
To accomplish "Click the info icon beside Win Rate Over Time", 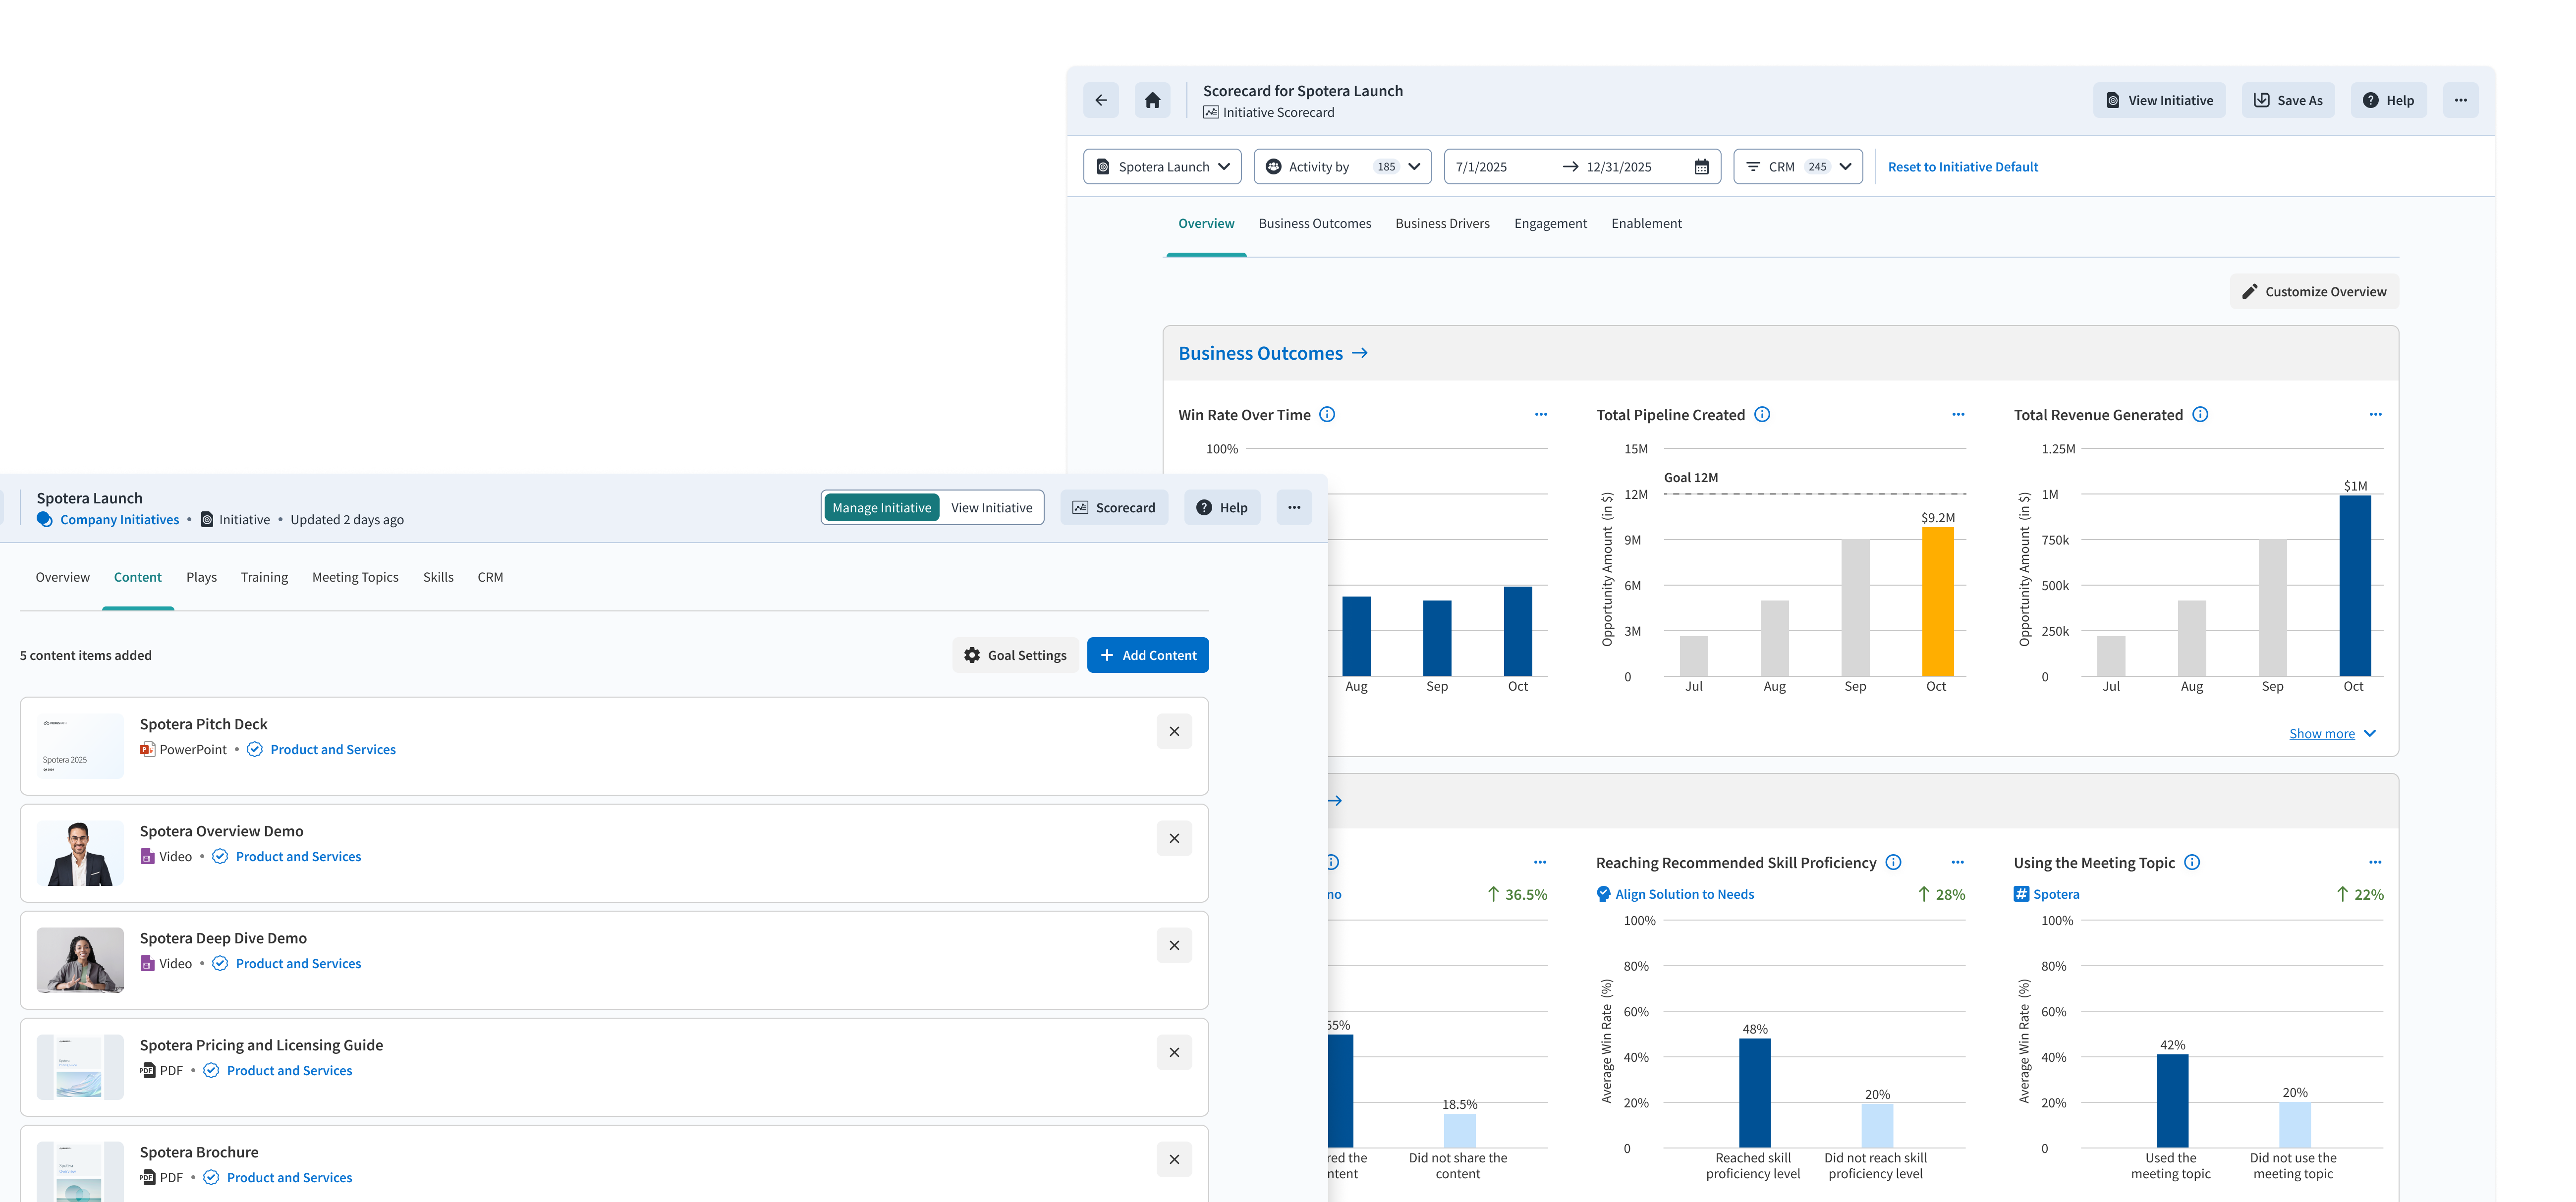I will point(1327,414).
